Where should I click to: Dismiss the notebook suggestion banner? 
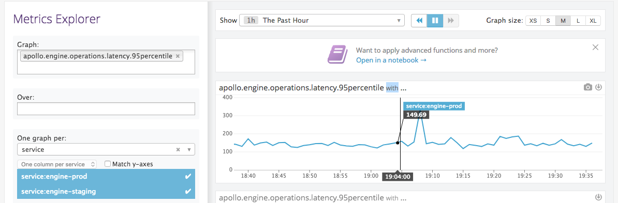coord(596,48)
